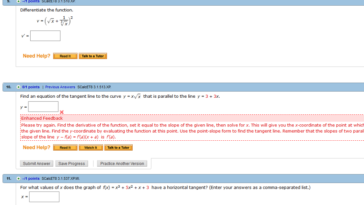Screen dimensions: 364x205
Task: Open Talk to a Tutor for question 10
Action: pyautogui.click(x=118, y=147)
